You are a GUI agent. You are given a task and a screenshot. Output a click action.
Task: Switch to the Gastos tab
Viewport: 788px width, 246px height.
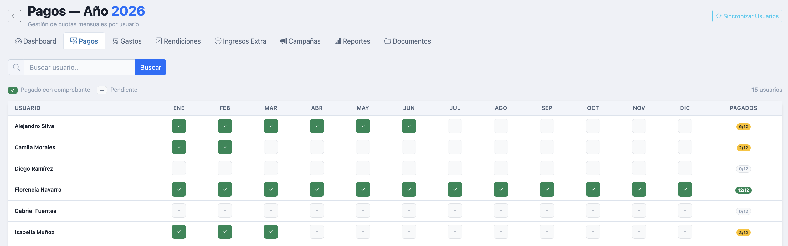click(x=127, y=41)
